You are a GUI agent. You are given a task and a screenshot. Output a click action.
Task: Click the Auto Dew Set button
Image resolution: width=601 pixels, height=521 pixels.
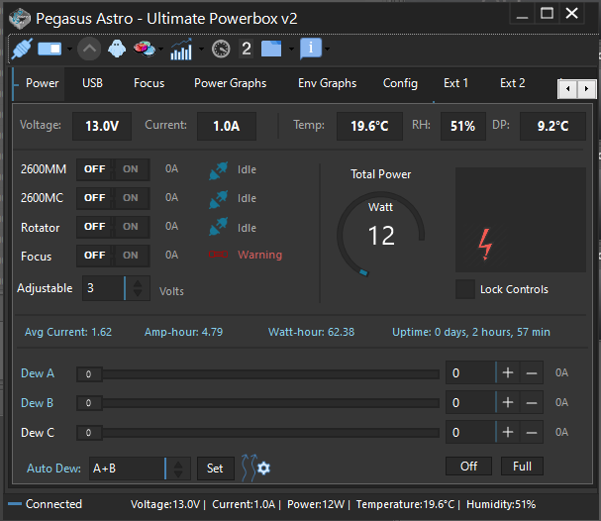(x=216, y=469)
